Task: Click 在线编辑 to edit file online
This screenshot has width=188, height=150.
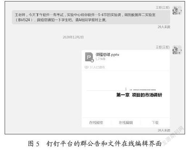Action: (x=126, y=122)
